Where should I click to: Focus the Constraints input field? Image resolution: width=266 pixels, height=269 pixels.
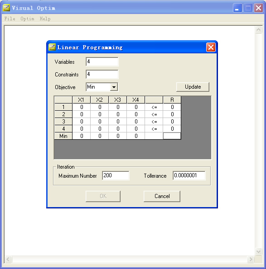[x=102, y=74]
